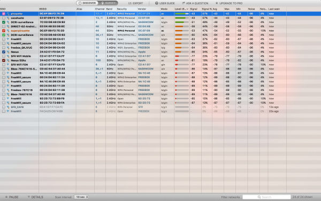321x201 pixels.
Task: Tick the checkbox of the SFR_CAFB row
Action: tap(4, 107)
